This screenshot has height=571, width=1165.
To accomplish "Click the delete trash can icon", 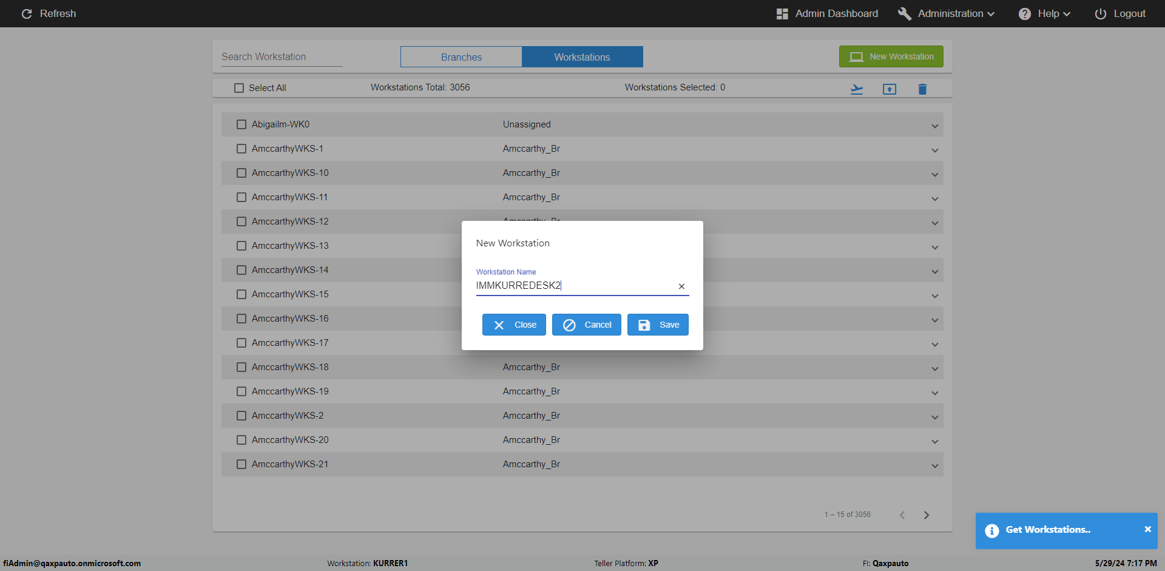I will [x=922, y=89].
